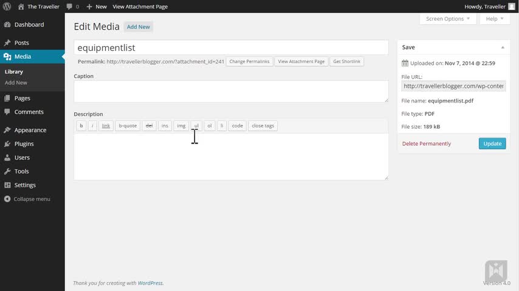This screenshot has height=291, width=519.
Task: Click the user avatar in admin bar
Action: click(512, 6)
